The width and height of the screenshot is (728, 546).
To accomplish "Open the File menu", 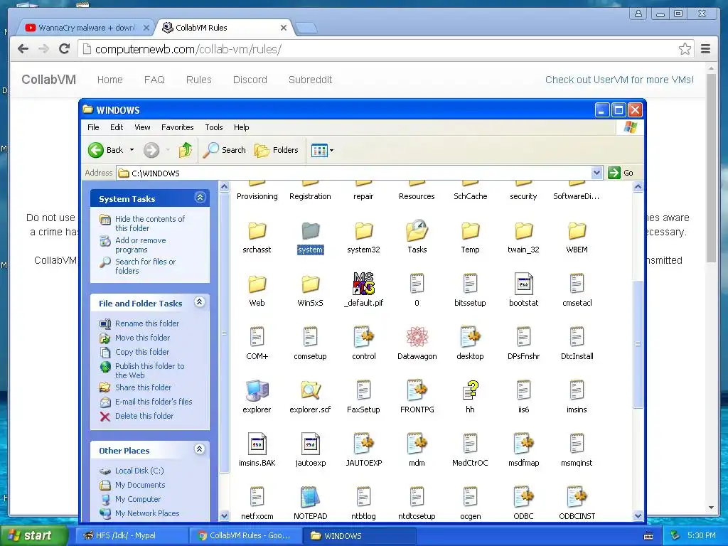I will pos(93,127).
